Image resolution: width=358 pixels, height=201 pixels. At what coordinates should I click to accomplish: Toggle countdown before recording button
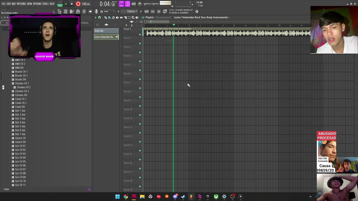pyautogui.click(x=127, y=4)
